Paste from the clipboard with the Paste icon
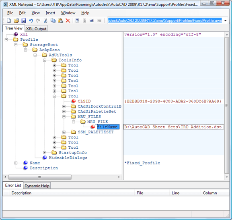This screenshot has width=232, height=220. tap(60, 21)
